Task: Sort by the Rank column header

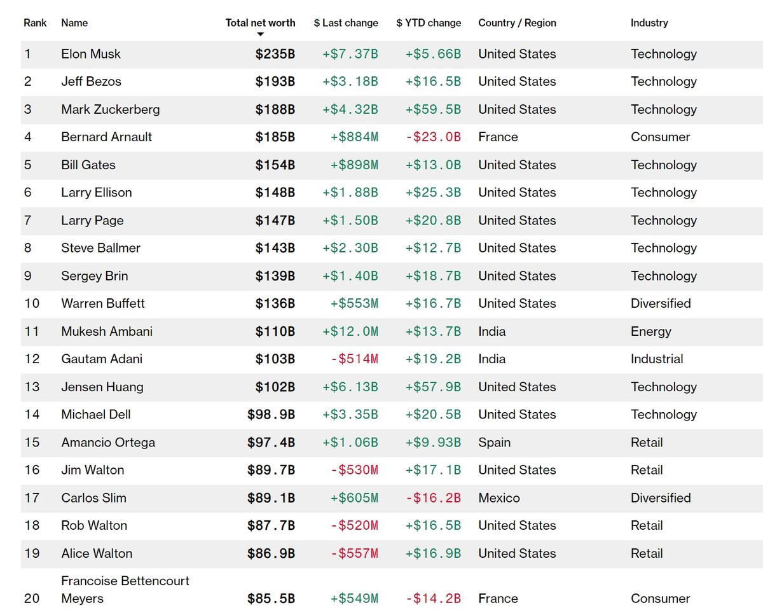Action: [35, 23]
